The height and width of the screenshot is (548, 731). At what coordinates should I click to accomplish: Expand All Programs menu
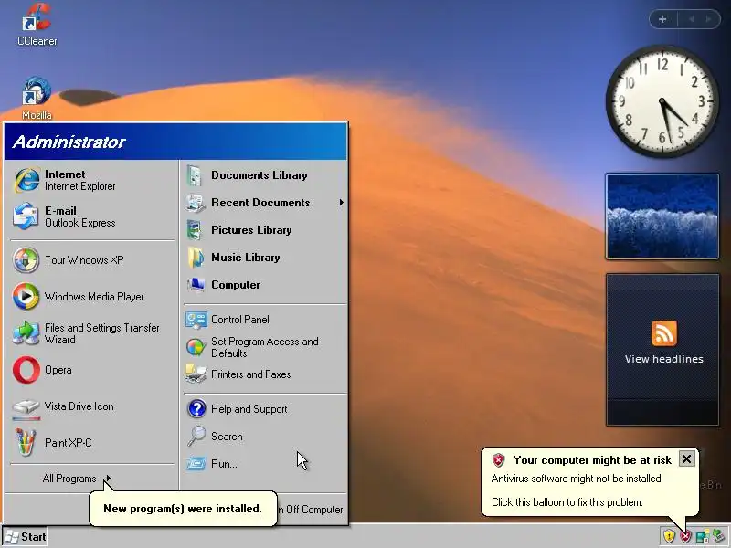[x=77, y=478]
